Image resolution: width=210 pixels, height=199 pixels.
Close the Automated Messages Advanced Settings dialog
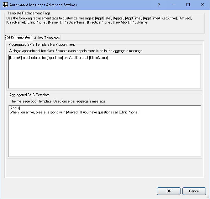pyautogui.click(x=202, y=5)
